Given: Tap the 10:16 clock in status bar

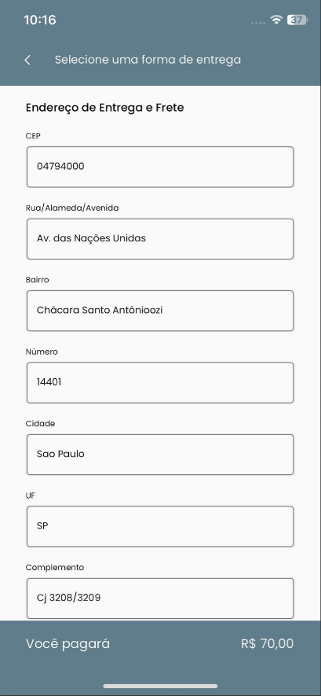Looking at the screenshot, I should 40,20.
